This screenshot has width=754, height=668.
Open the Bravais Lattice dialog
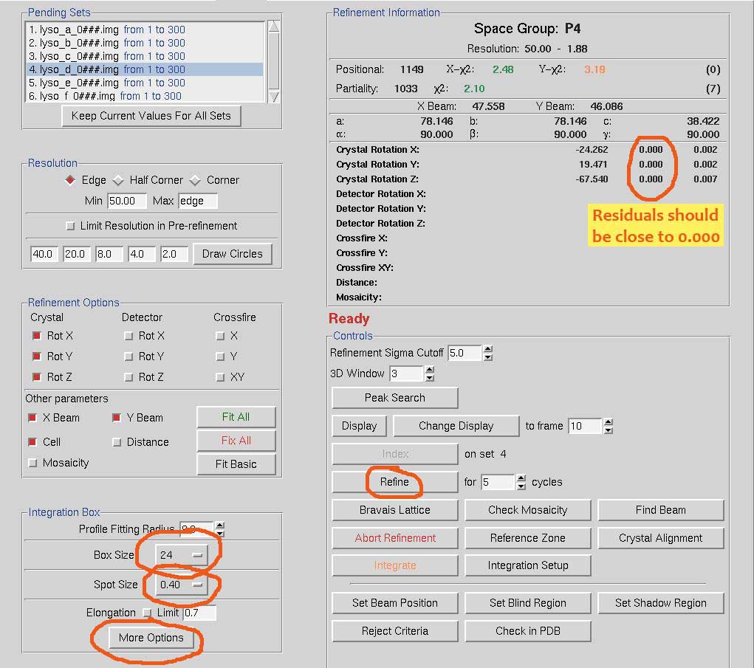pyautogui.click(x=394, y=510)
